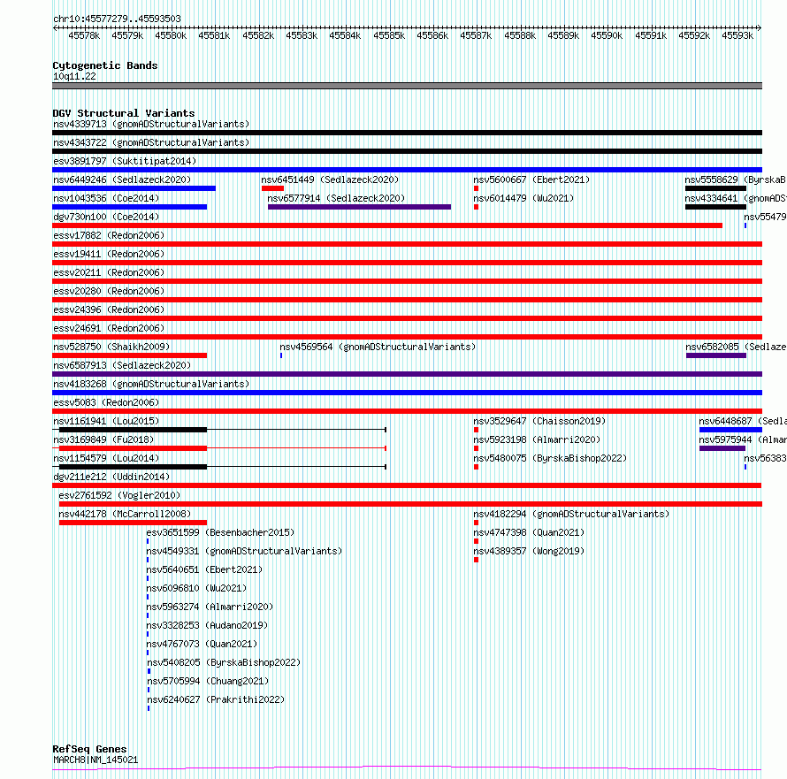The image size is (787, 779).
Task: Select the DGV Structural Variants track heading
Action: point(124,113)
